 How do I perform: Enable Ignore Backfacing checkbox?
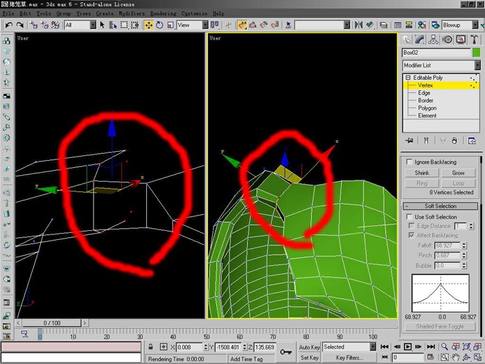409,162
